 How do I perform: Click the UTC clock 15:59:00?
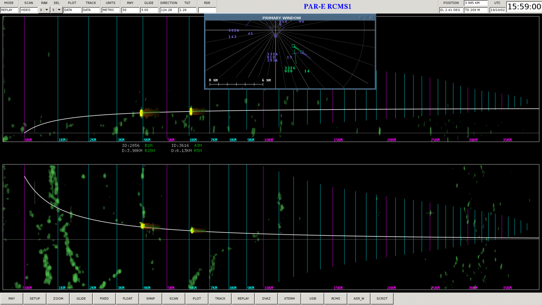(524, 6)
